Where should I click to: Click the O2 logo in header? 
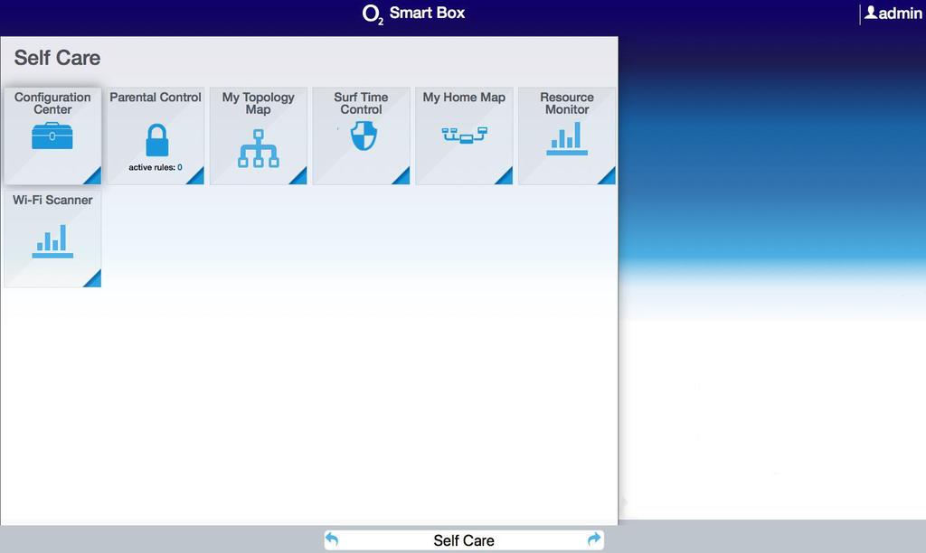tap(373, 14)
